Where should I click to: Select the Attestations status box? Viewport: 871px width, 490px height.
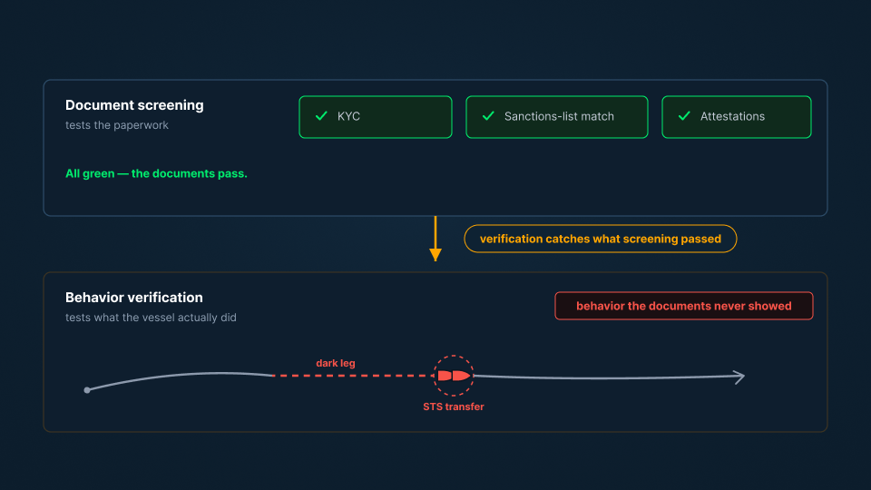(737, 117)
